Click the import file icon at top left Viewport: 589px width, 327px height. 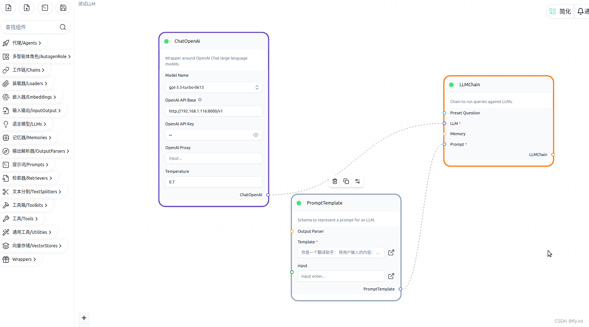[x=8, y=8]
